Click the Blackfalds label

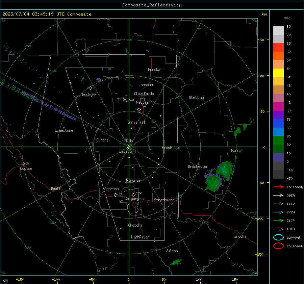[x=144, y=94]
